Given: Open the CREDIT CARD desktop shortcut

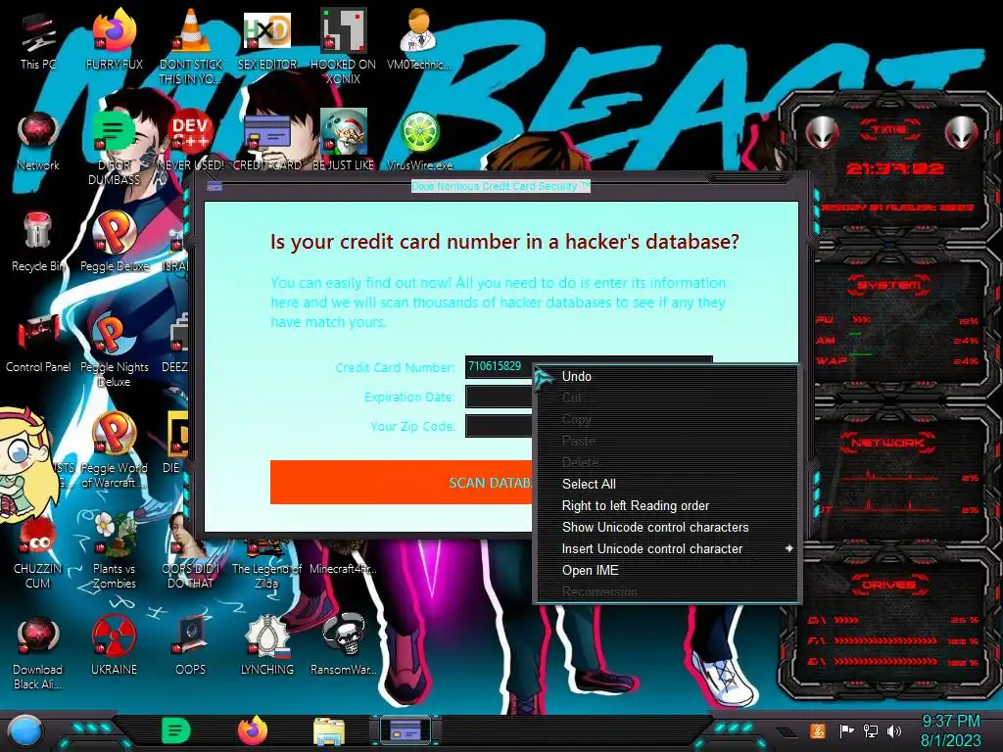Looking at the screenshot, I should (267, 142).
